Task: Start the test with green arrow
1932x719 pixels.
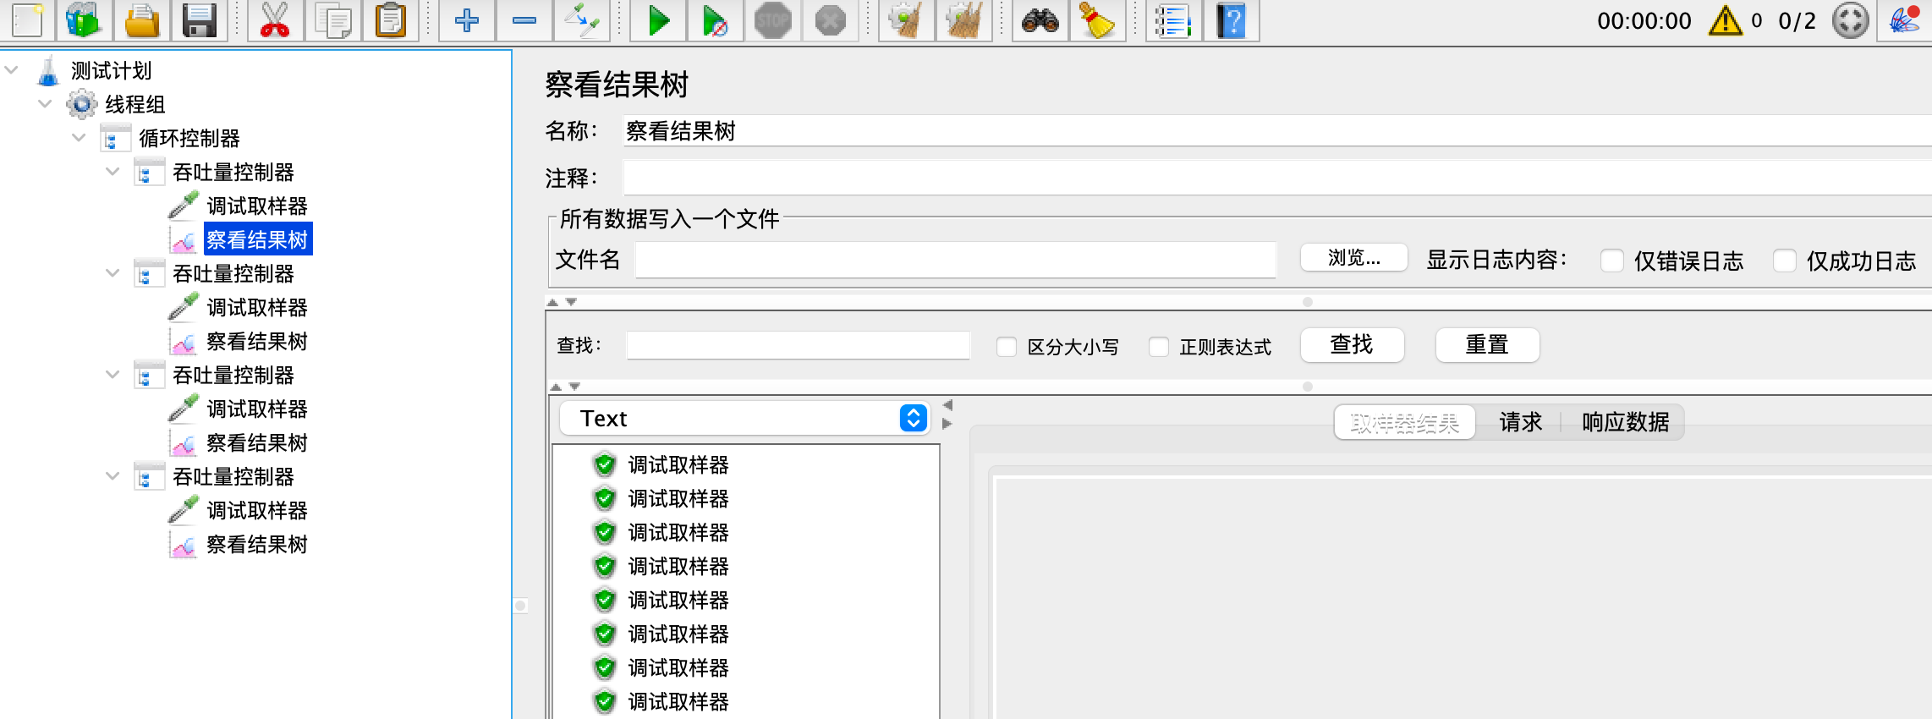Action: pos(657,19)
